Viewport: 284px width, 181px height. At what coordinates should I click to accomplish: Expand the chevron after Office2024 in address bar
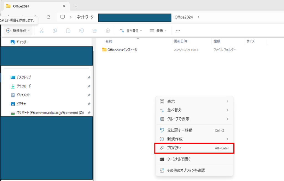(199, 17)
